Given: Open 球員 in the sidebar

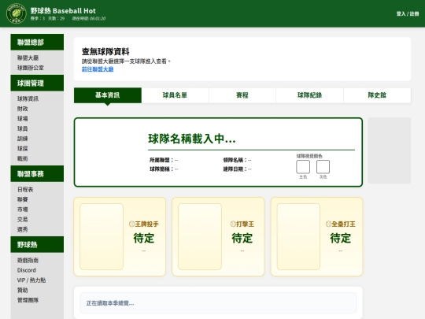Looking at the screenshot, I should tap(23, 128).
